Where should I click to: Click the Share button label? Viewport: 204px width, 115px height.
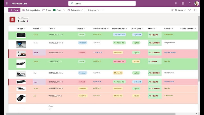point(48,10)
